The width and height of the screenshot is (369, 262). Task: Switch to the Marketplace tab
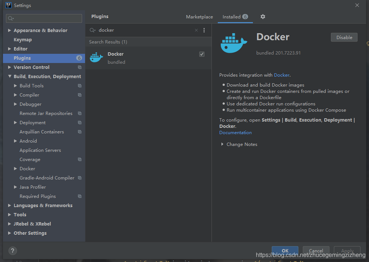(x=199, y=17)
